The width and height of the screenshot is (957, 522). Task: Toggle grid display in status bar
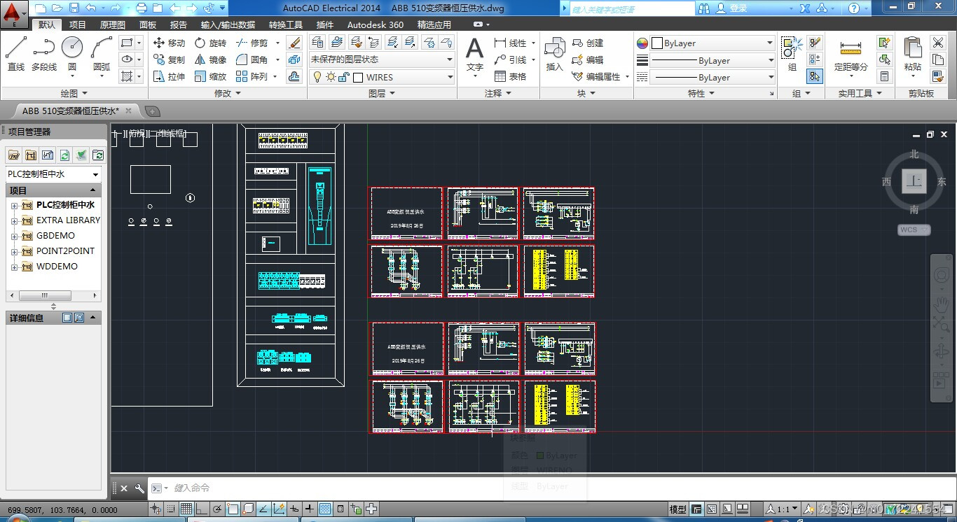pos(186,509)
